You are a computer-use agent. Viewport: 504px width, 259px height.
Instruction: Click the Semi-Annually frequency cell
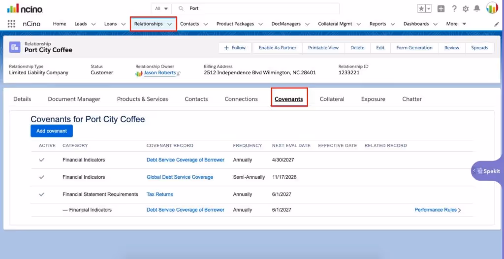[x=249, y=177]
